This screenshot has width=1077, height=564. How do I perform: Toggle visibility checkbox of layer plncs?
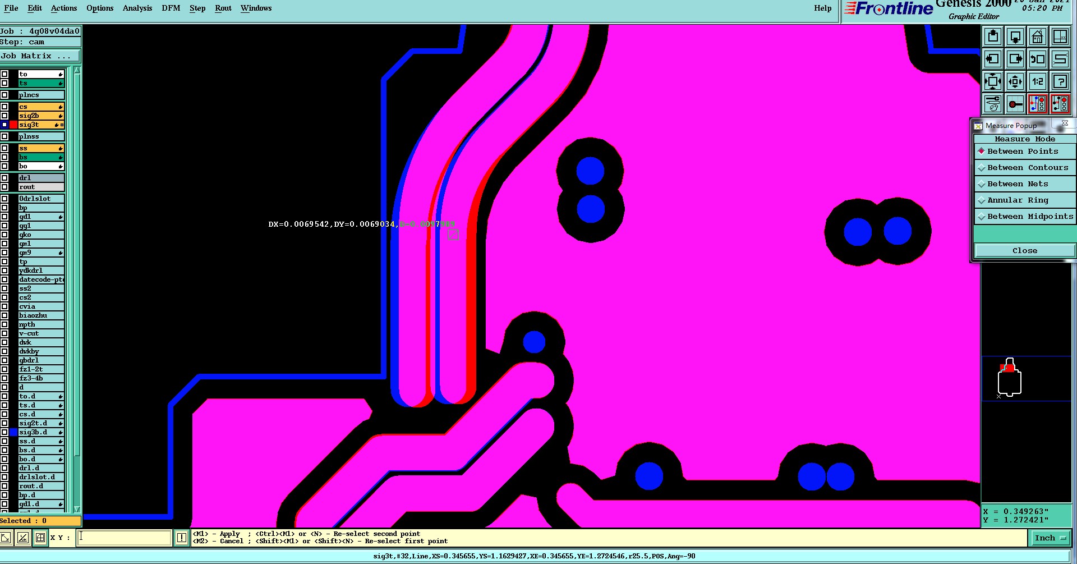click(x=4, y=95)
